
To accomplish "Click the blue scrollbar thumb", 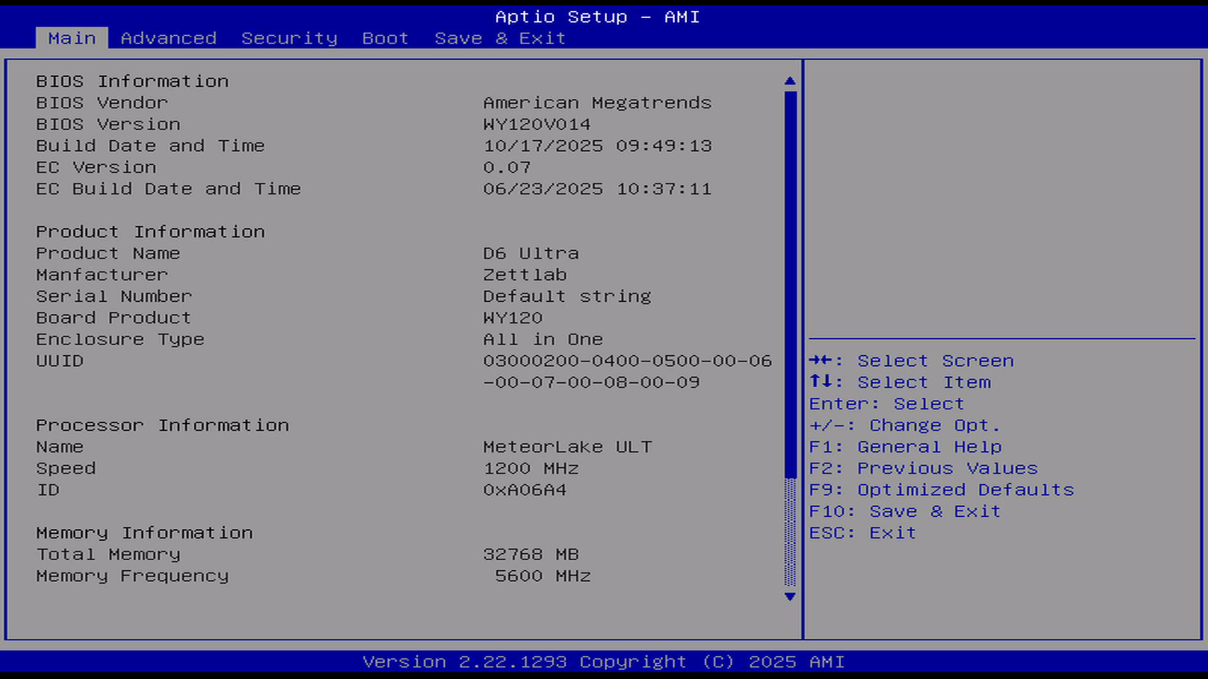I will [790, 283].
